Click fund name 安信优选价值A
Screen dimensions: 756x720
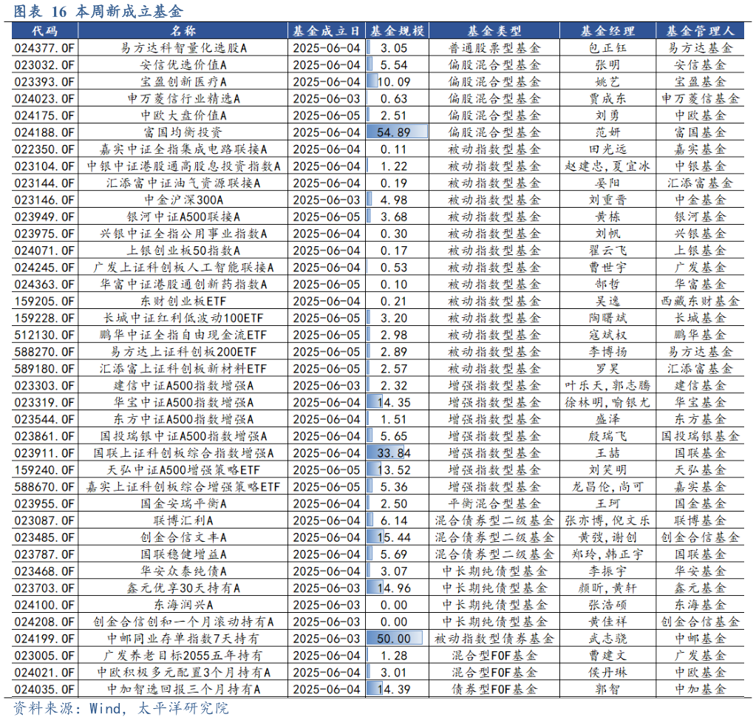pos(183,64)
